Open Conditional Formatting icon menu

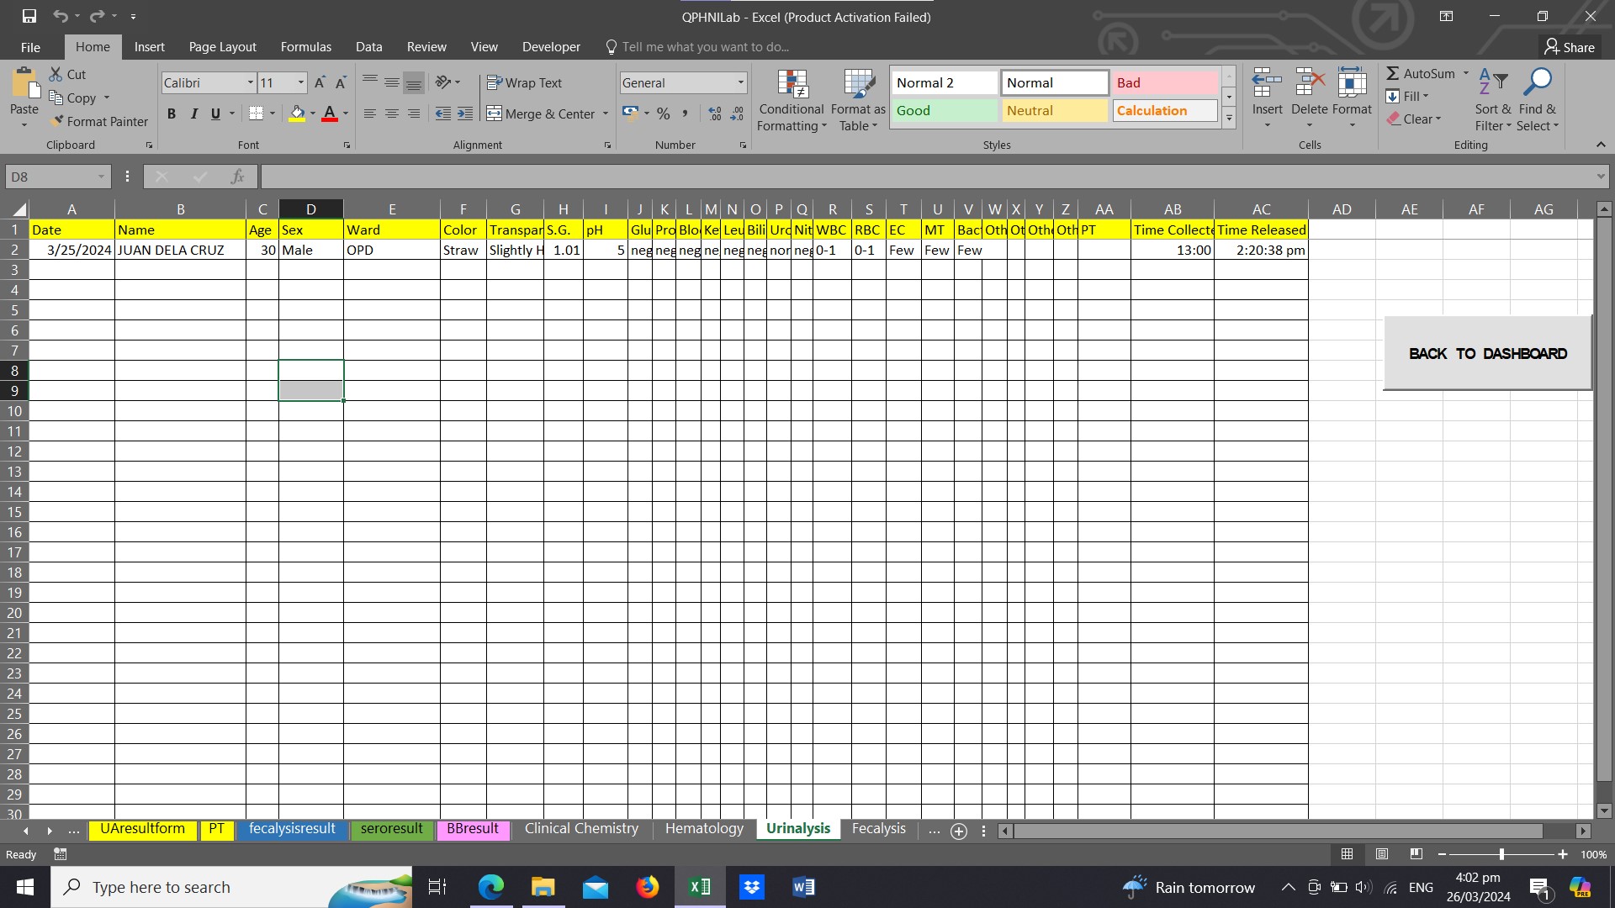(x=792, y=85)
